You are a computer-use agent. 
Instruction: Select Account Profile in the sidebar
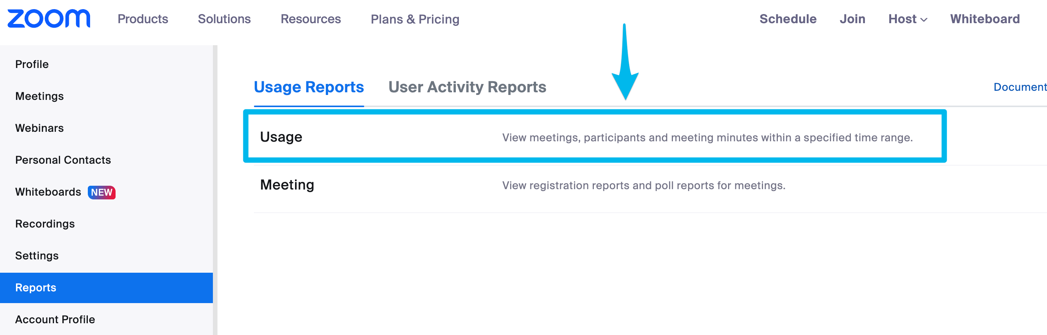pos(54,319)
